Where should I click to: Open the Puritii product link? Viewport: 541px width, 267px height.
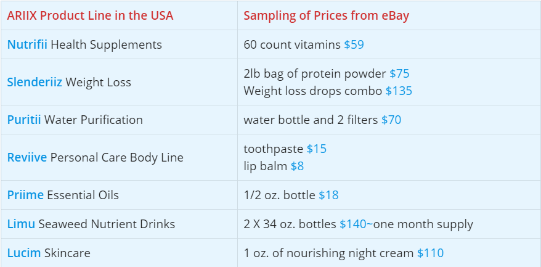point(24,120)
